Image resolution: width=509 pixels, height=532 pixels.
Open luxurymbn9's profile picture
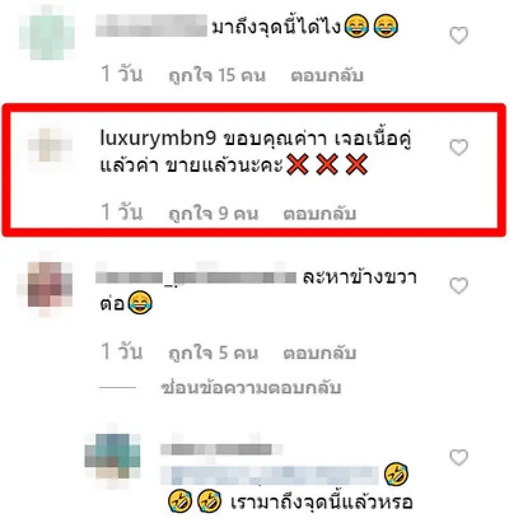coord(50,145)
